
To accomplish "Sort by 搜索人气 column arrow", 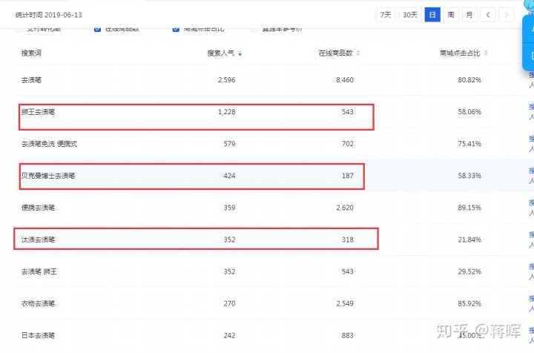I will 240,53.
